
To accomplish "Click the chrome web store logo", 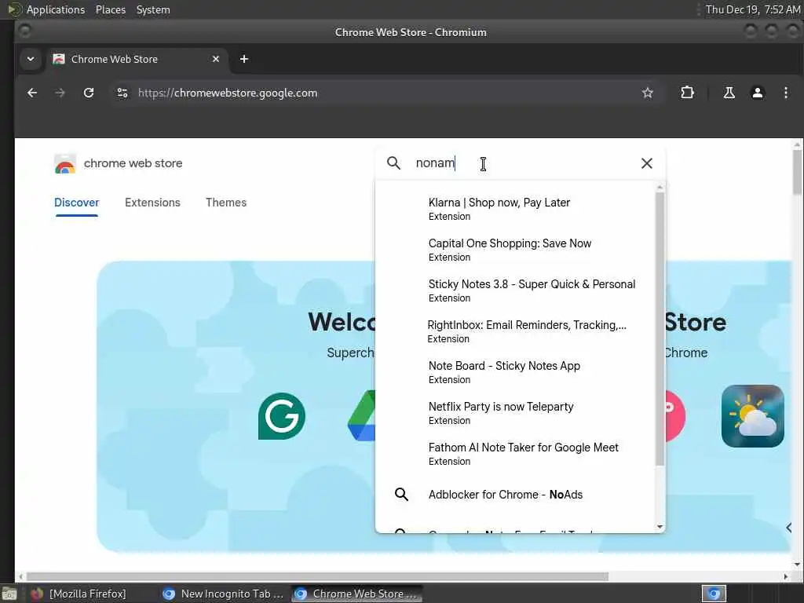I will click(118, 163).
